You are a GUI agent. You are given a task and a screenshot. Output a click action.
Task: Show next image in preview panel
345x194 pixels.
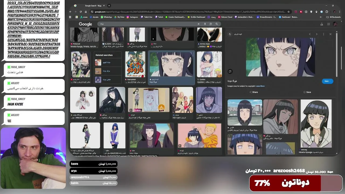316,34
